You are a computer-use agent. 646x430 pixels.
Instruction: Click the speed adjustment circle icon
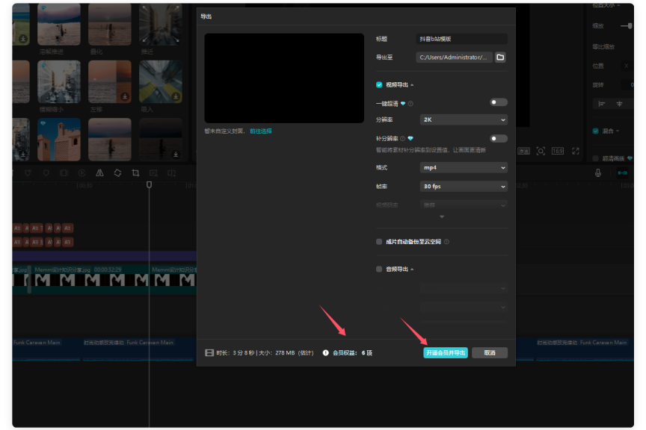pos(82,173)
